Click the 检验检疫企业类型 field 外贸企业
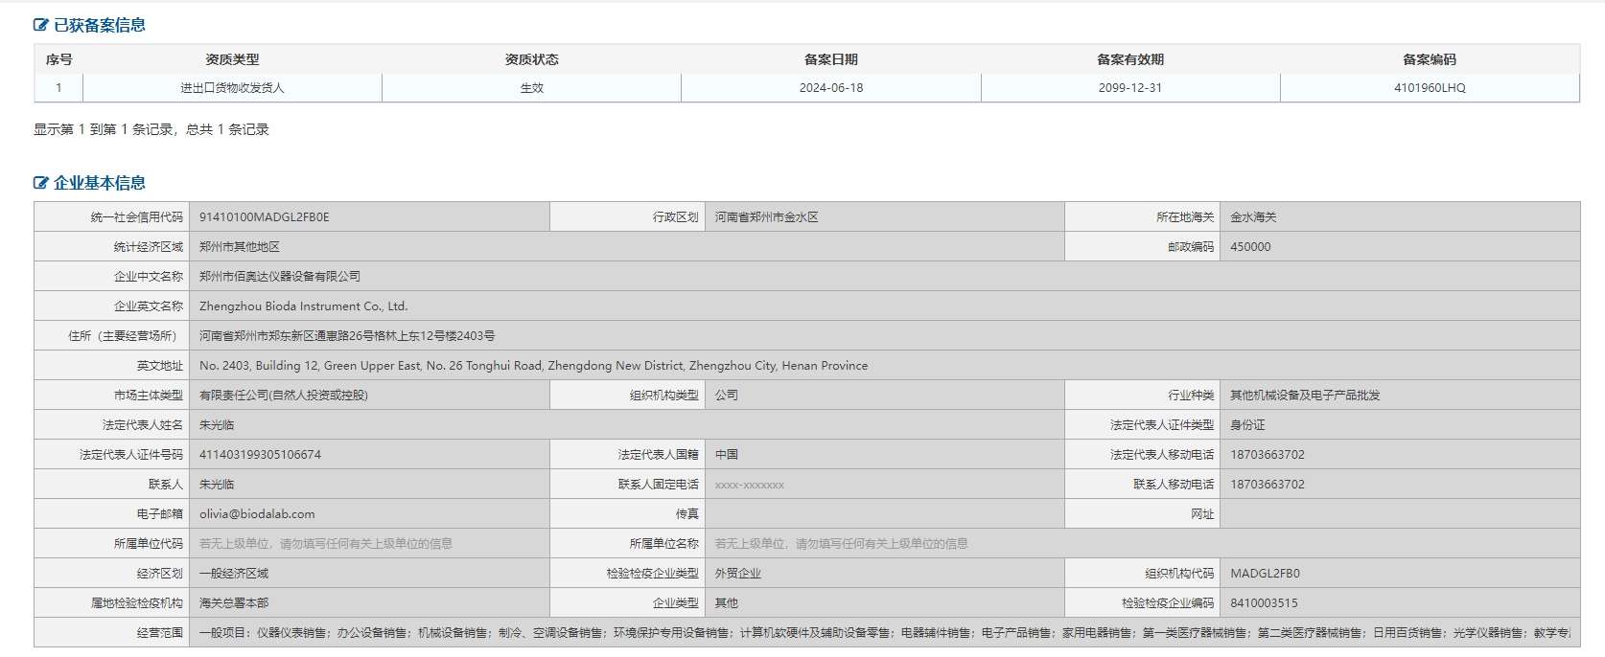The image size is (1605, 657). (884, 574)
